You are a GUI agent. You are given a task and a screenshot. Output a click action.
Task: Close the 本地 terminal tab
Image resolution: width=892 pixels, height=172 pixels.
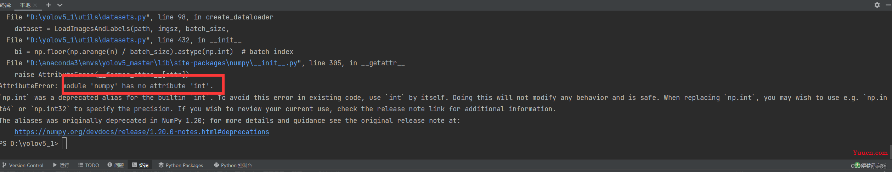(x=35, y=5)
